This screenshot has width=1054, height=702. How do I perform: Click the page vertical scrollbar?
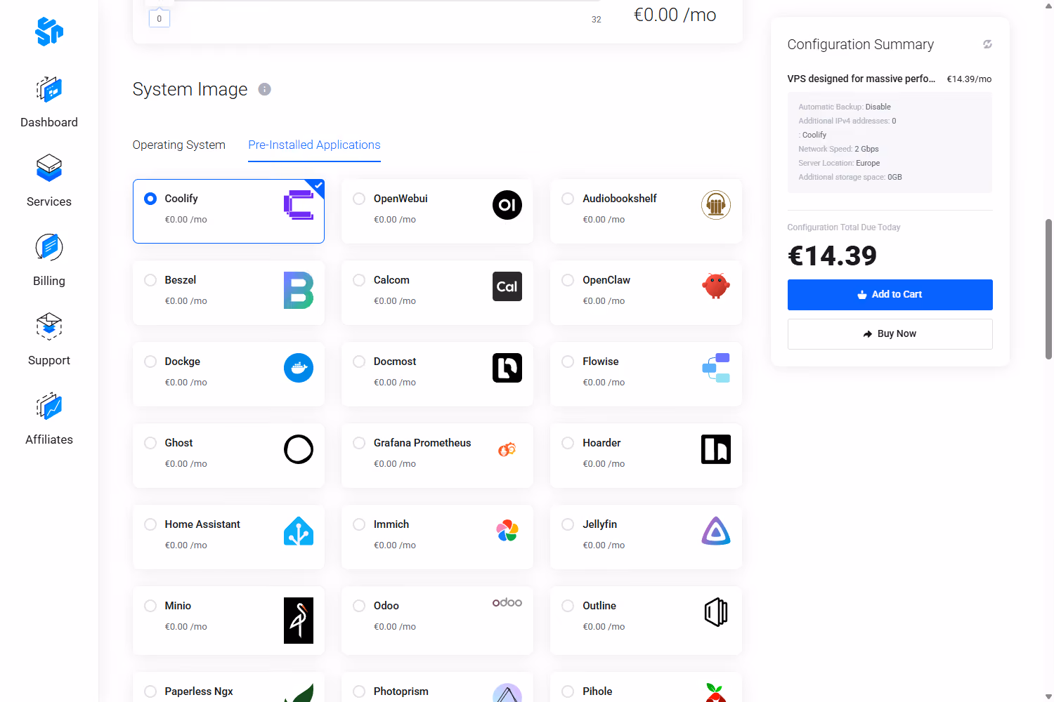point(1048,288)
